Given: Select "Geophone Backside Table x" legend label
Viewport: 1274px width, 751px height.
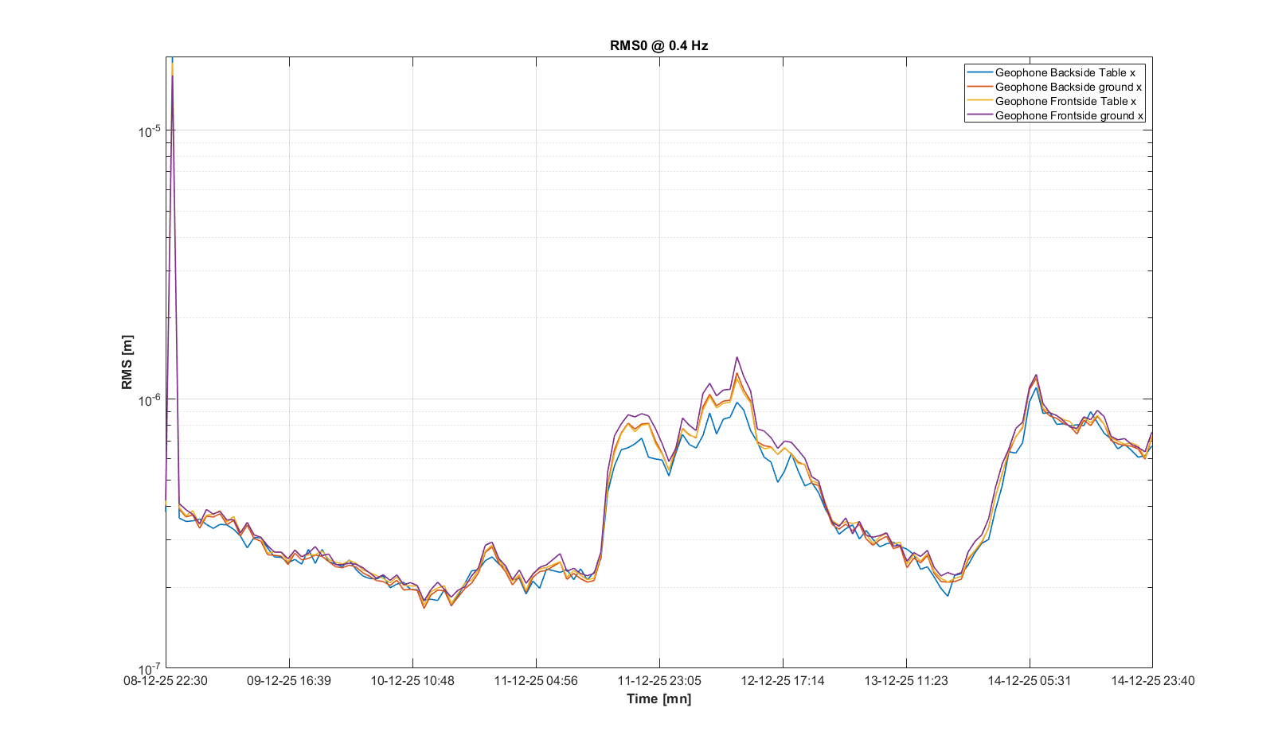Looking at the screenshot, I should [1065, 72].
